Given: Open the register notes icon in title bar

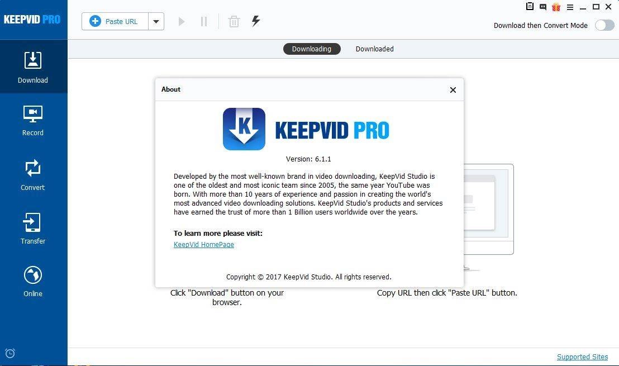Looking at the screenshot, I should tap(530, 6).
